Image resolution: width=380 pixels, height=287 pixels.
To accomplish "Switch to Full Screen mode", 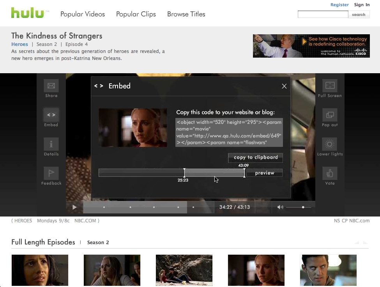I will pyautogui.click(x=330, y=86).
